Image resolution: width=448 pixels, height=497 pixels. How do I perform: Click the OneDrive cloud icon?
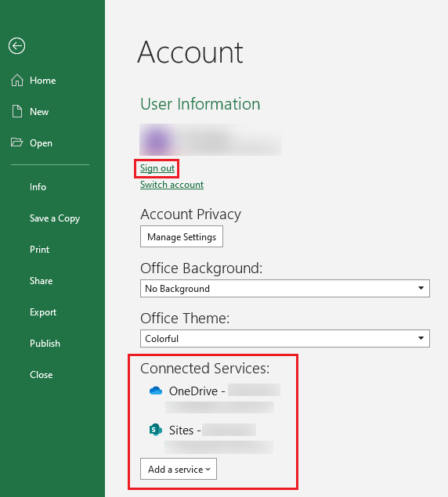156,391
